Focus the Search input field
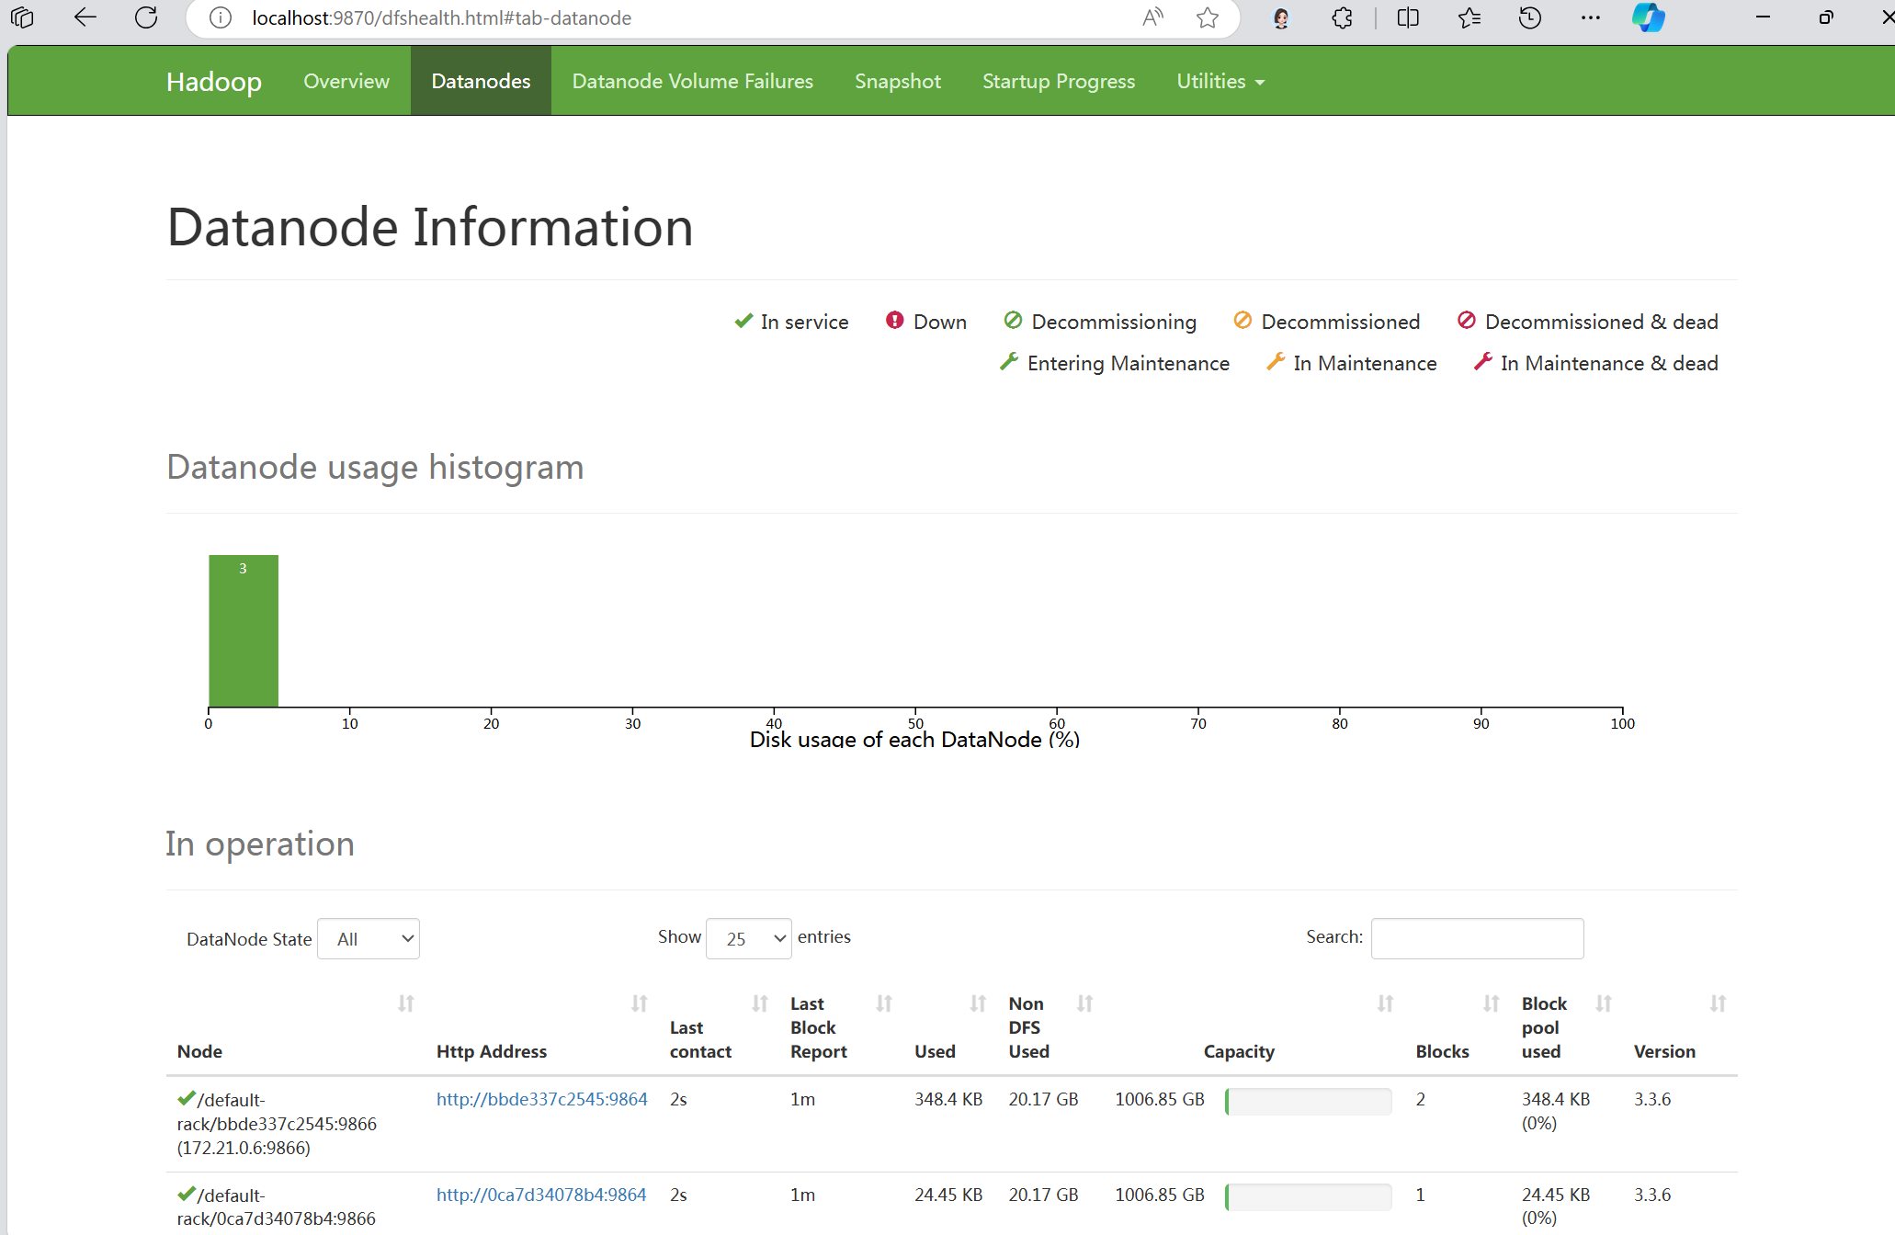Viewport: 1895px width, 1235px height. [1477, 938]
